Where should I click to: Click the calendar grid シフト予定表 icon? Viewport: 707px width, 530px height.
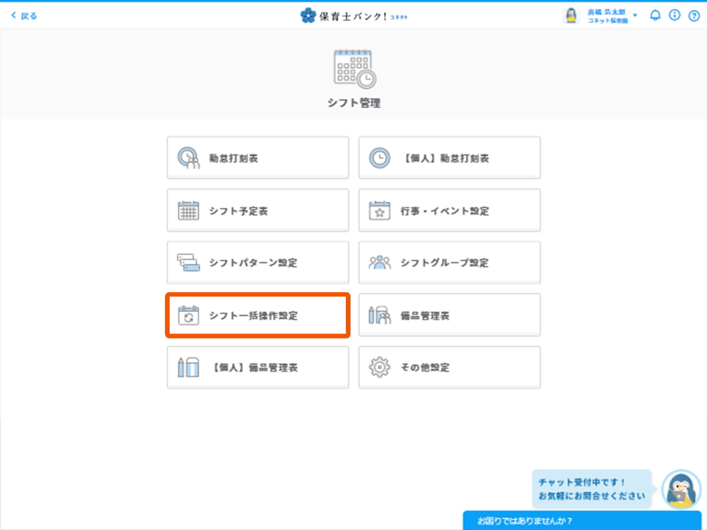click(x=188, y=211)
